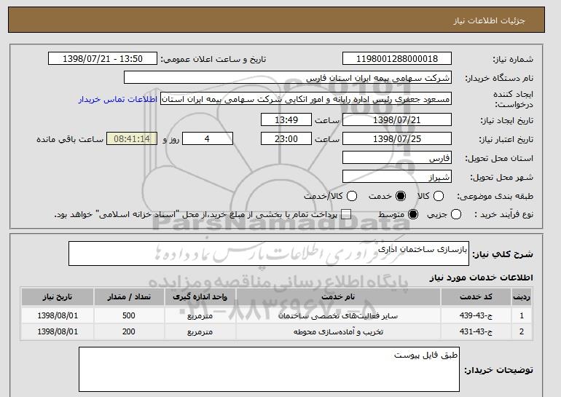The image size is (561, 397).
Task: Click the شرح کلی نیاز label
Action: click(503, 254)
